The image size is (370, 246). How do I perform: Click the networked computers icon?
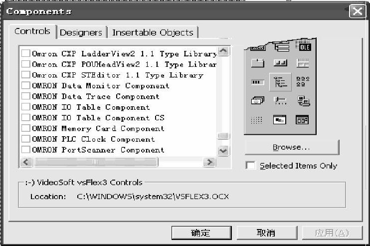coord(304,101)
